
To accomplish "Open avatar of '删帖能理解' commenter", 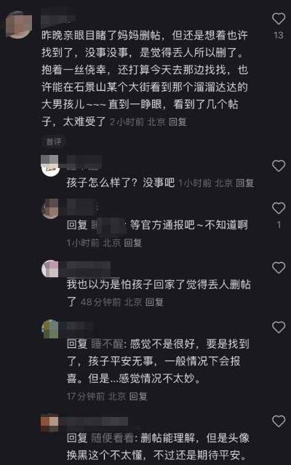I will (49, 422).
